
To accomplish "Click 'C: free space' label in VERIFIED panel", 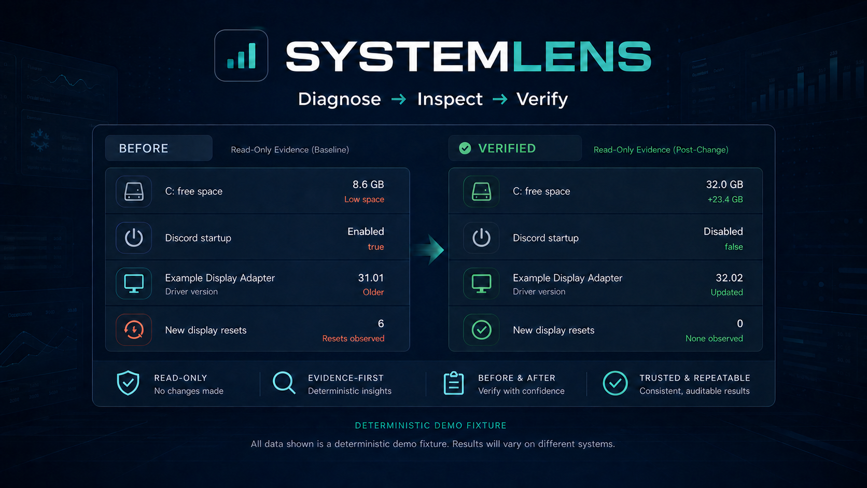I will tap(541, 191).
